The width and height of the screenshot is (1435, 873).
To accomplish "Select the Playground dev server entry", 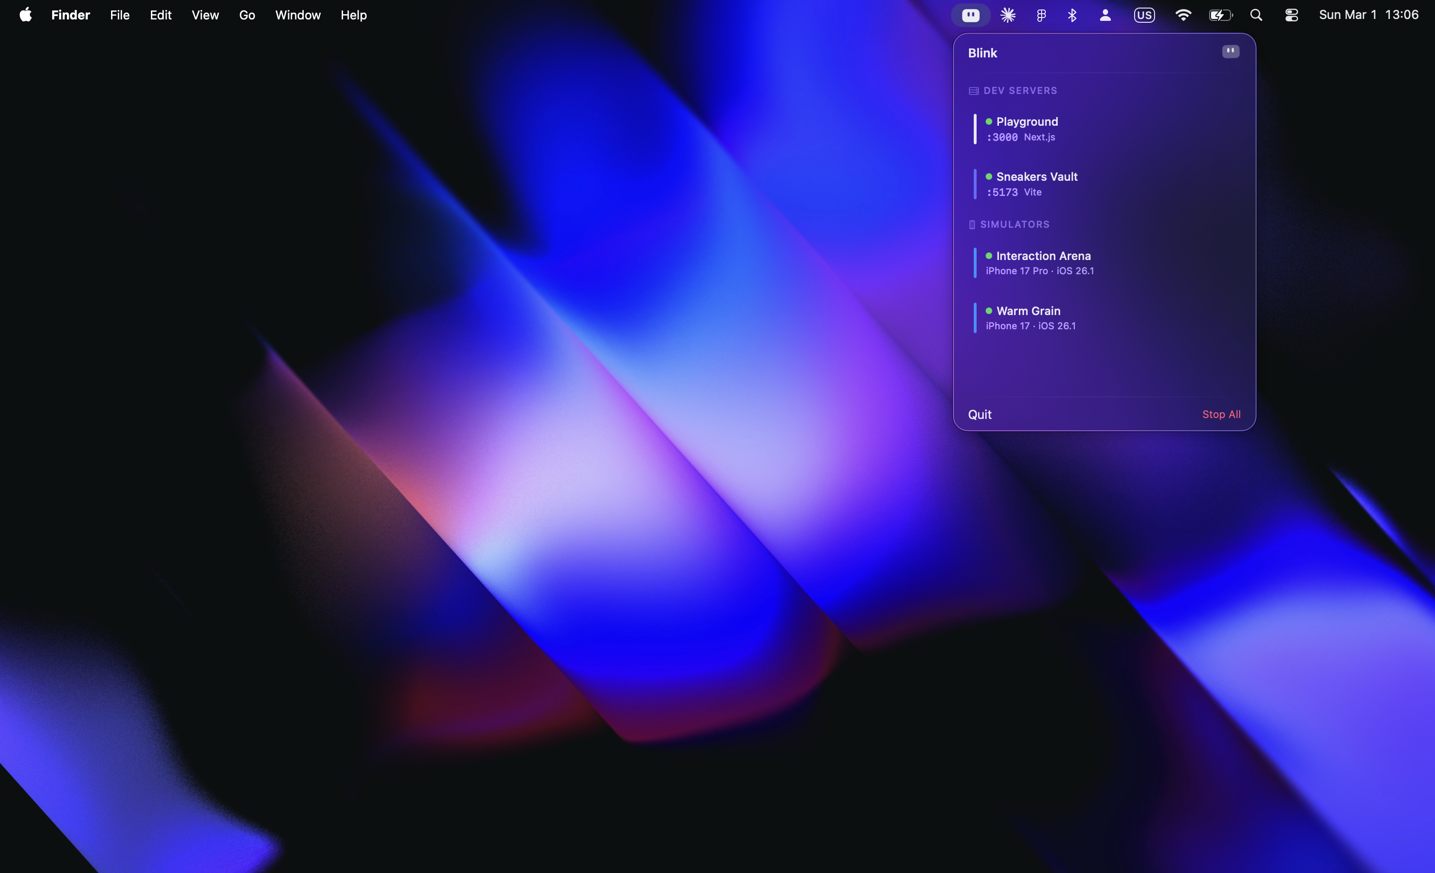I will 1027,129.
